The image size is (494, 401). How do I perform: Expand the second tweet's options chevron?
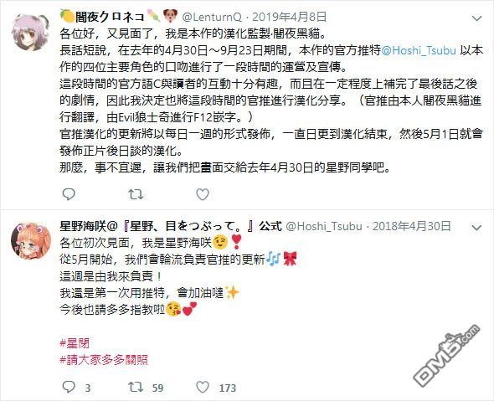click(x=476, y=227)
